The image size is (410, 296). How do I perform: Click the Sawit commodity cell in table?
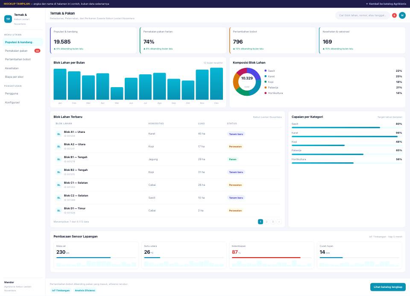(x=152, y=198)
